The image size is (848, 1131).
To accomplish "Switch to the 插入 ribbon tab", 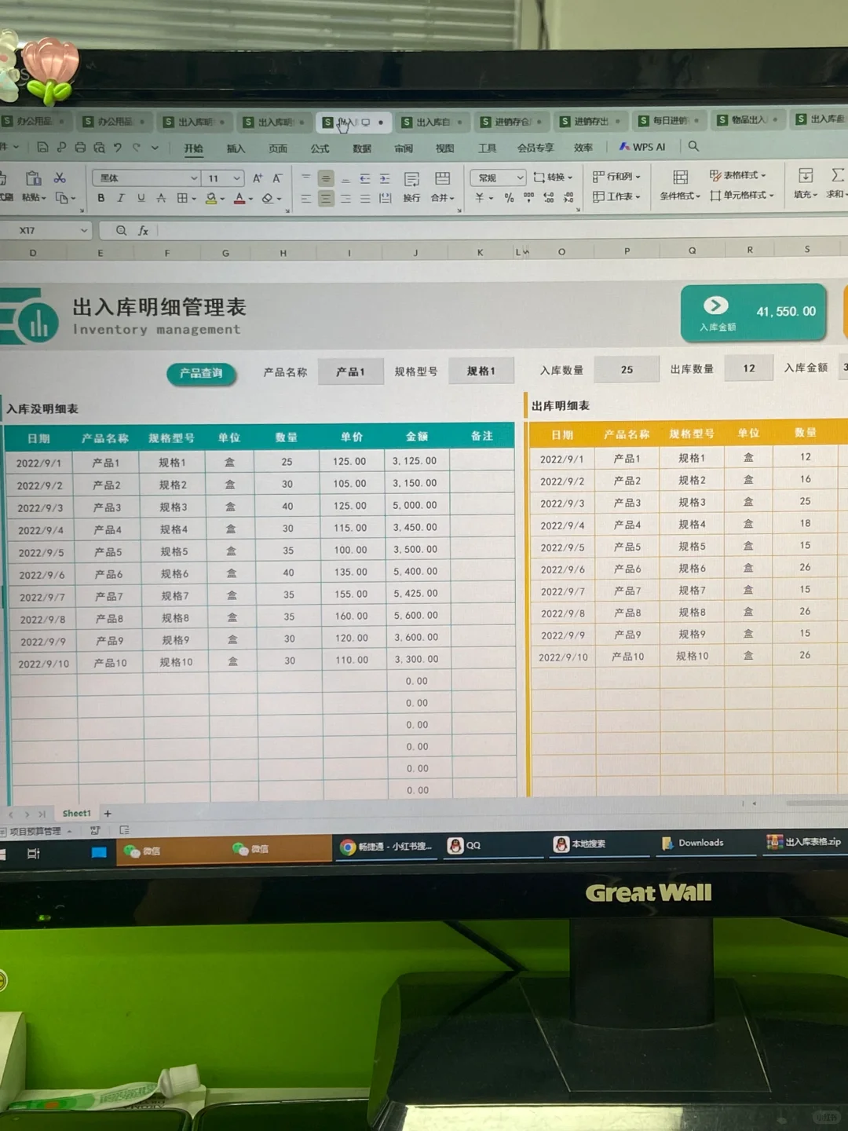I will (x=236, y=148).
